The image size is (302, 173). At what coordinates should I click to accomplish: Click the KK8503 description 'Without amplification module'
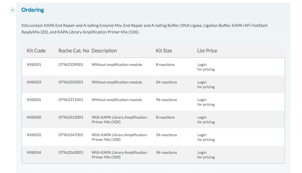[x=117, y=82]
